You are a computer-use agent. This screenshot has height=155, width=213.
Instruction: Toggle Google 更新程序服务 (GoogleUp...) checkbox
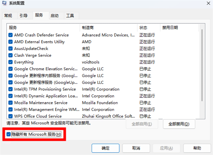pyautogui.click(x=10, y=83)
